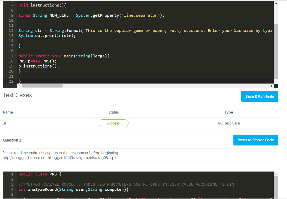The width and height of the screenshot is (287, 199).
Task: Click the Name column header
Action: 8,112
